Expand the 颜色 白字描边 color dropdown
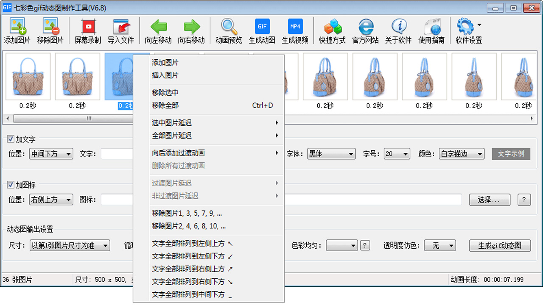 tap(461, 154)
